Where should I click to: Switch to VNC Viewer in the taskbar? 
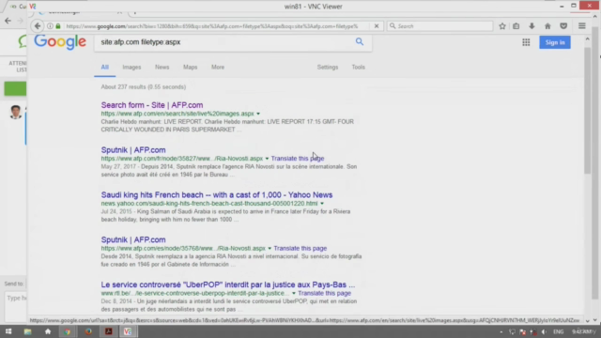pos(128,331)
